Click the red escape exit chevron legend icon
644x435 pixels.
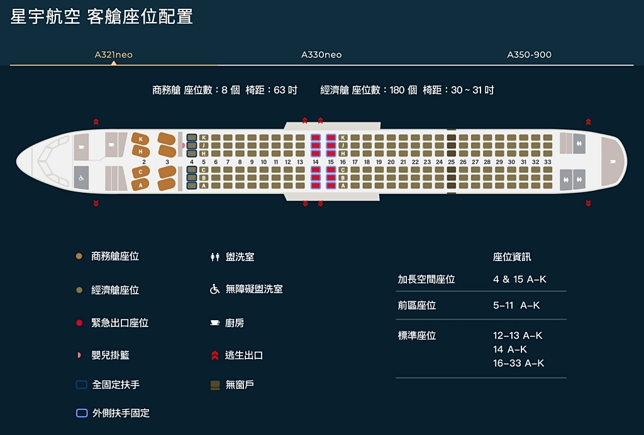[x=215, y=355]
